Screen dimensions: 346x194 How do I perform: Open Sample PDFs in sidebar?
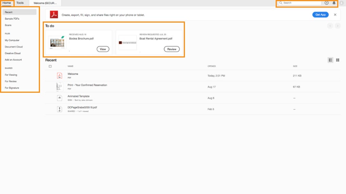coord(12,19)
